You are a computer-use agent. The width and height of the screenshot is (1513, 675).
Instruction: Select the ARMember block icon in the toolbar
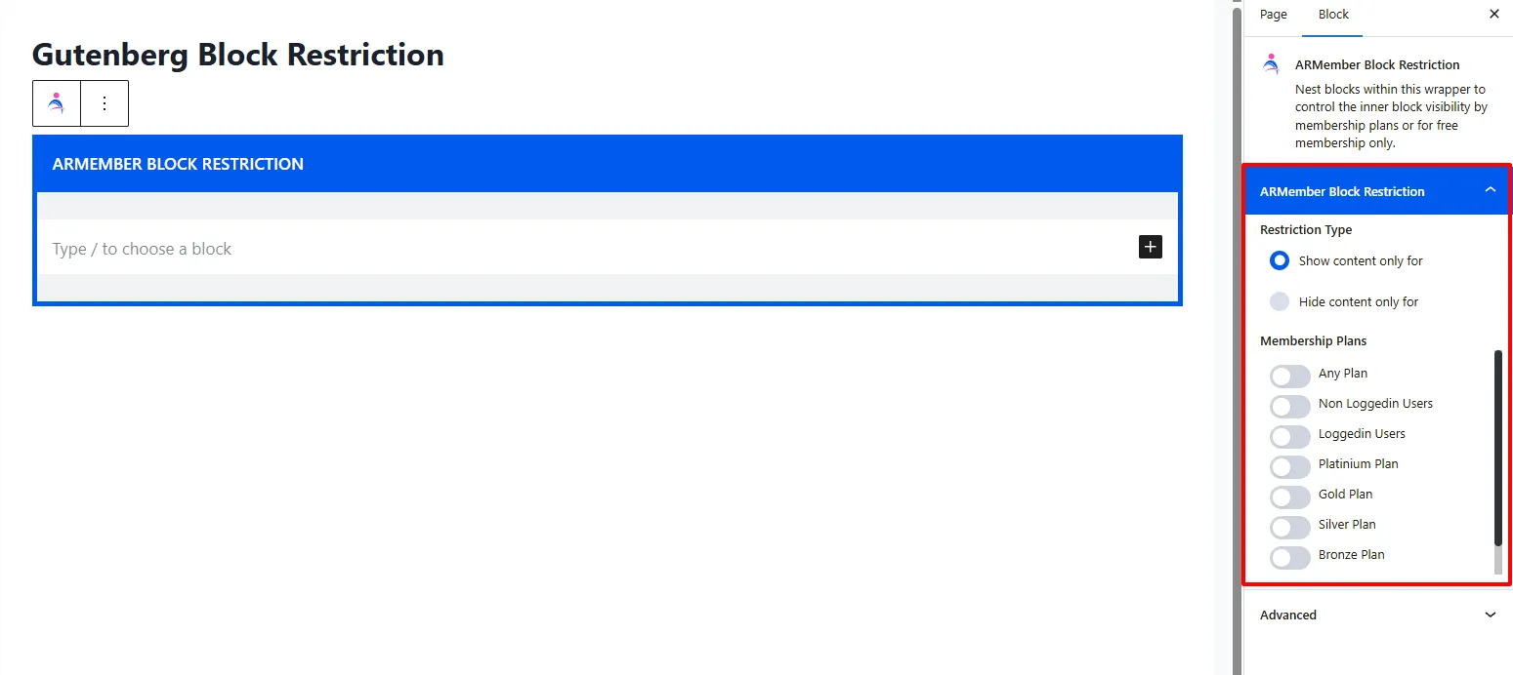click(x=56, y=102)
